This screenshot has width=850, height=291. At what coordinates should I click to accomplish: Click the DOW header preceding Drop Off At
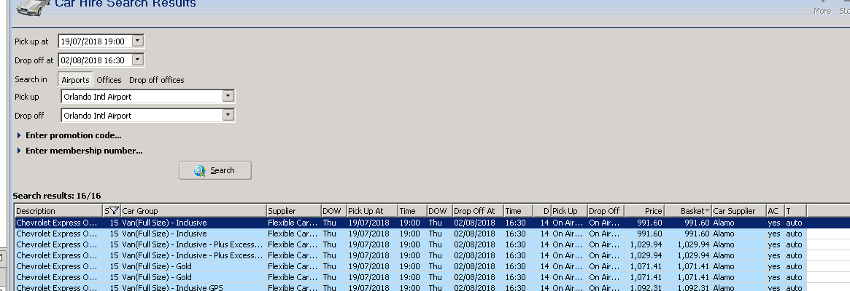click(440, 211)
